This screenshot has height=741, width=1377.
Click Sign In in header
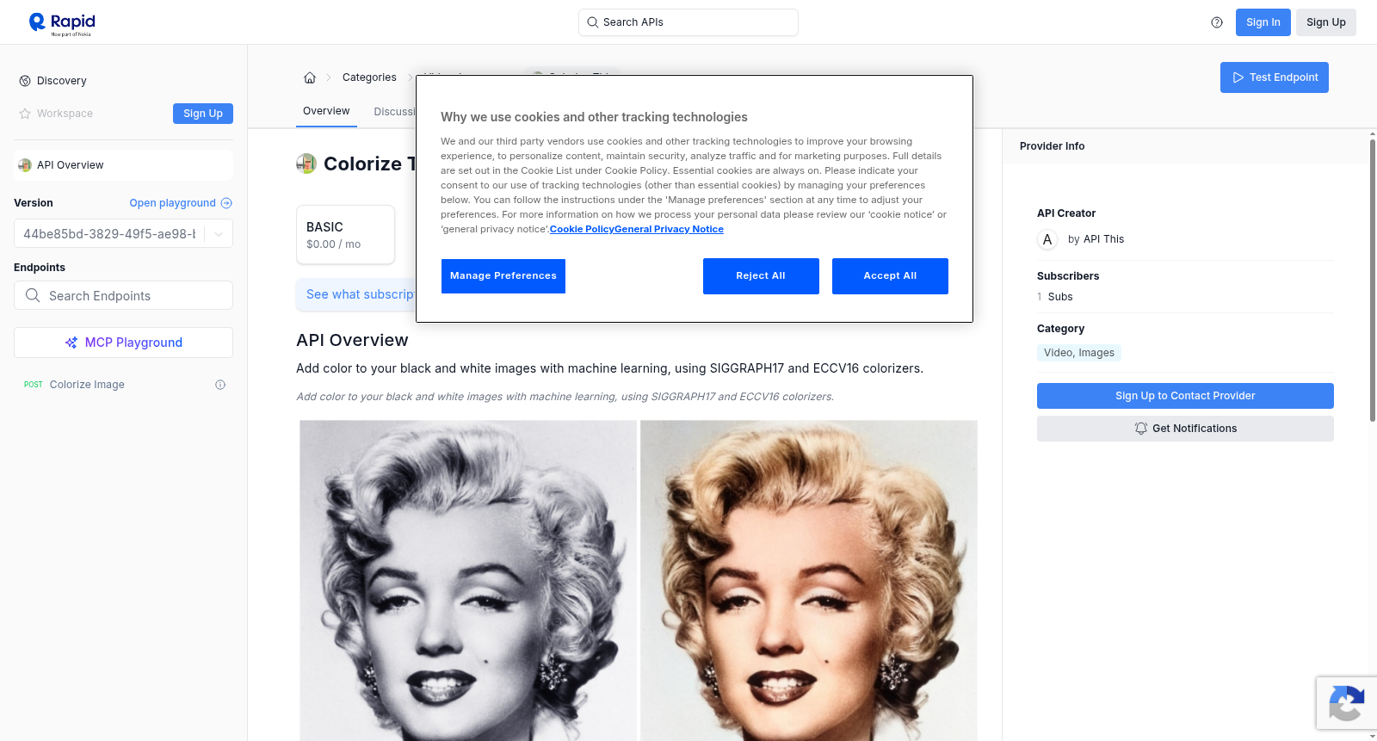[1263, 22]
